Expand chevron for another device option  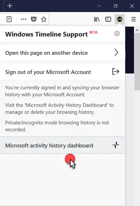point(116,52)
